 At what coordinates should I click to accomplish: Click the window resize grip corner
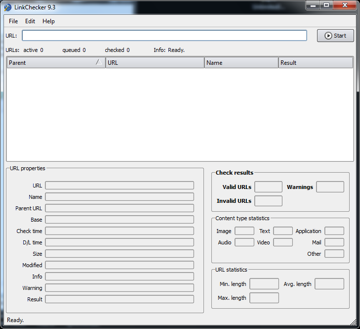tap(353, 322)
